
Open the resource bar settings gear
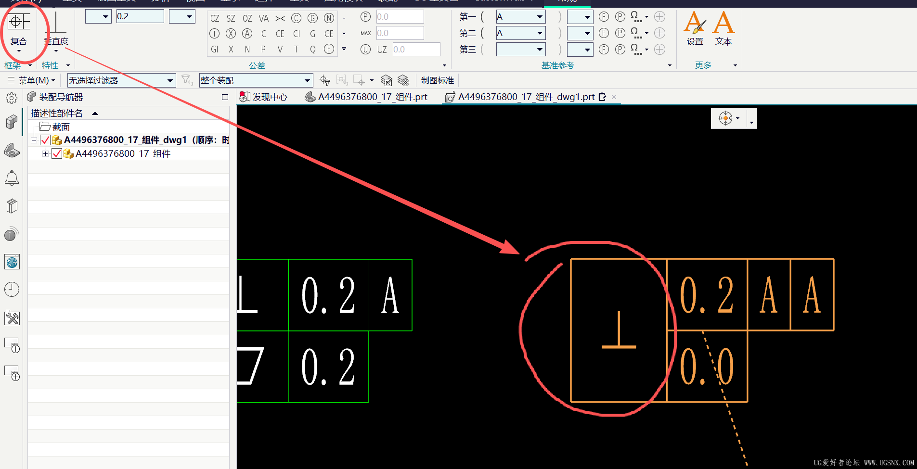coord(12,99)
